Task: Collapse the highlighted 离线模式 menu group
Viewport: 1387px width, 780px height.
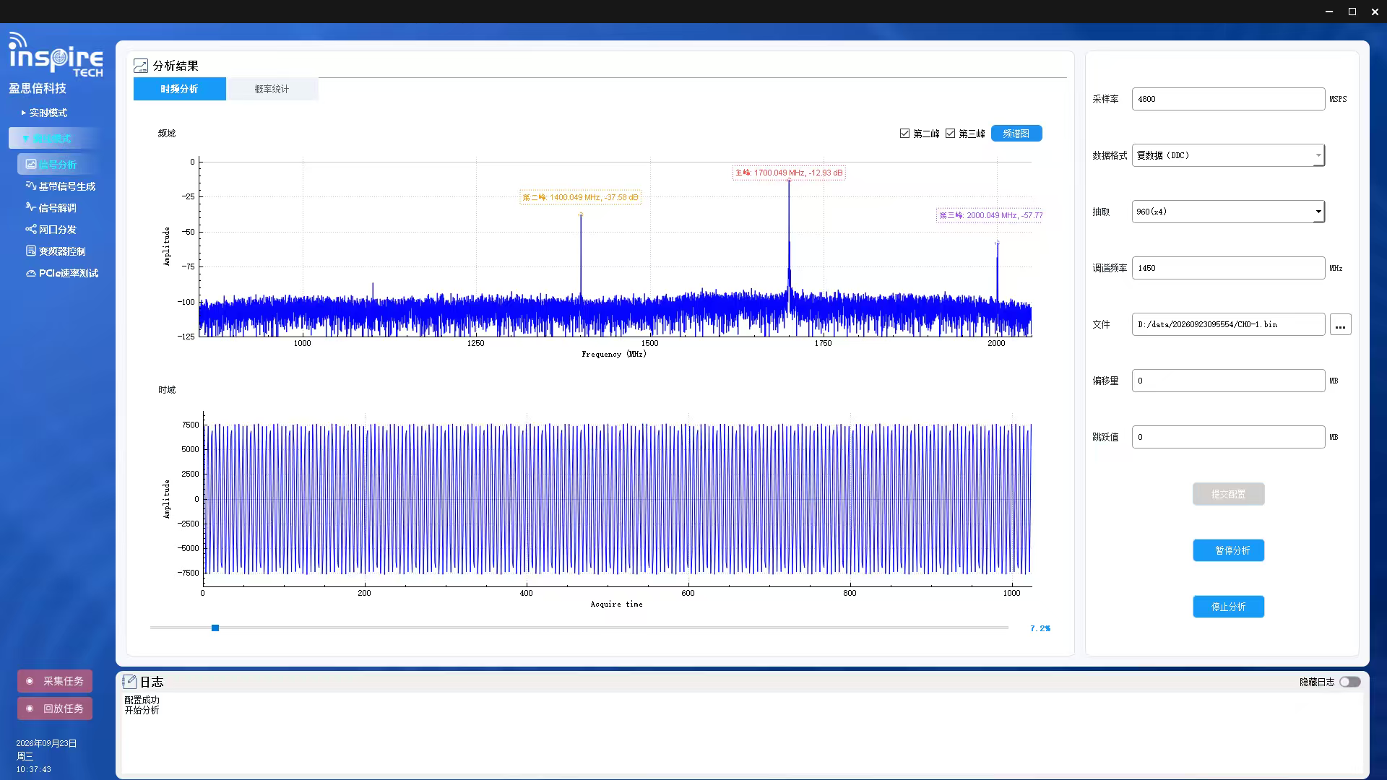Action: (53, 138)
